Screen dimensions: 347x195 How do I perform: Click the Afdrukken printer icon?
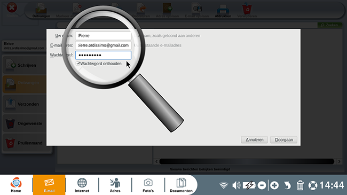coord(223,11)
